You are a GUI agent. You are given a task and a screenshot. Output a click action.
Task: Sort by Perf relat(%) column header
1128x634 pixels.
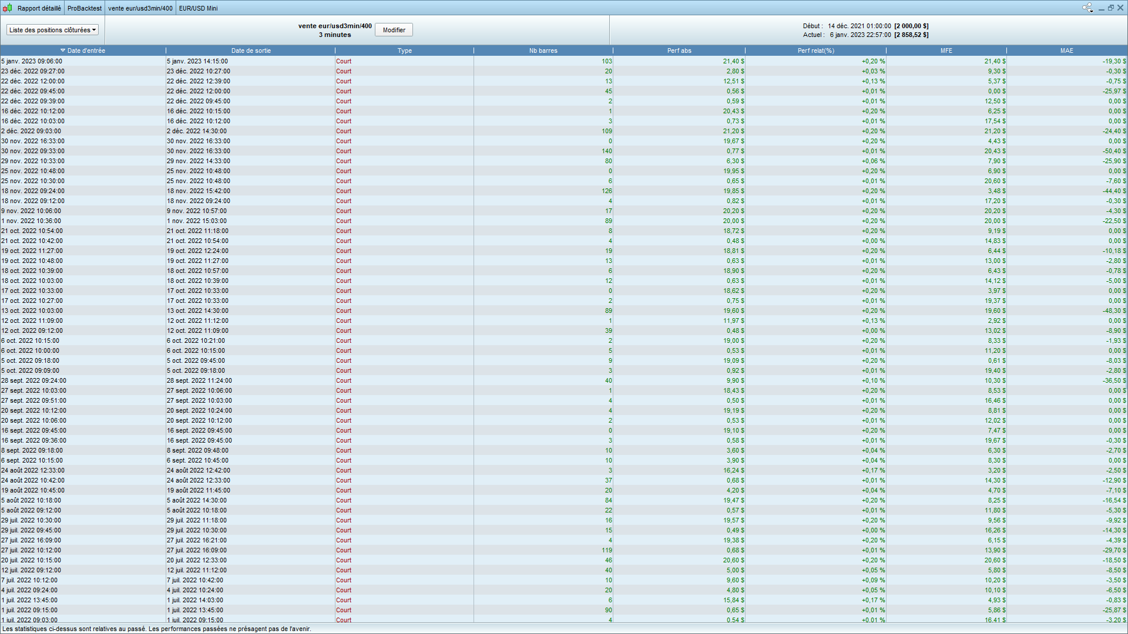[815, 50]
